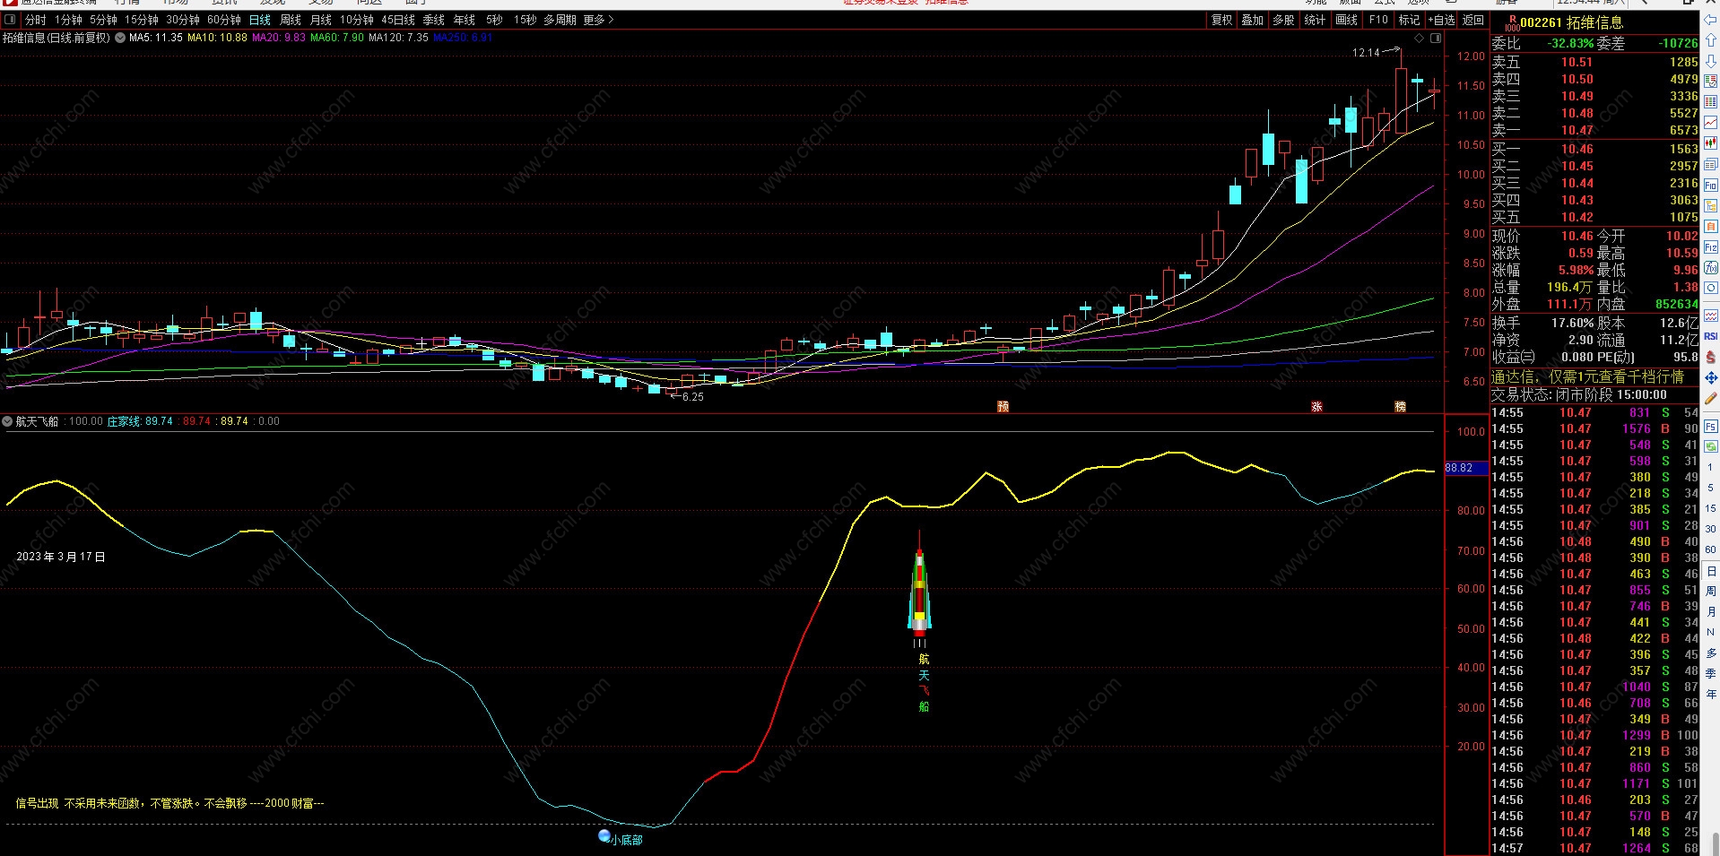Switch to the 分时 intraday tab
Image resolution: width=1720 pixels, height=856 pixels.
(x=35, y=20)
